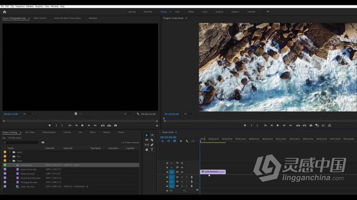Open timeline display settings wrench
Viewport: 357px width, 200px height.
point(187,141)
